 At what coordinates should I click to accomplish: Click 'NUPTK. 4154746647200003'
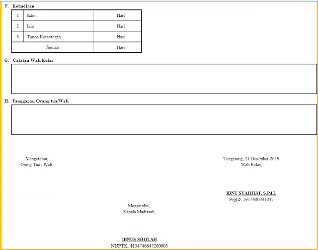point(139,246)
